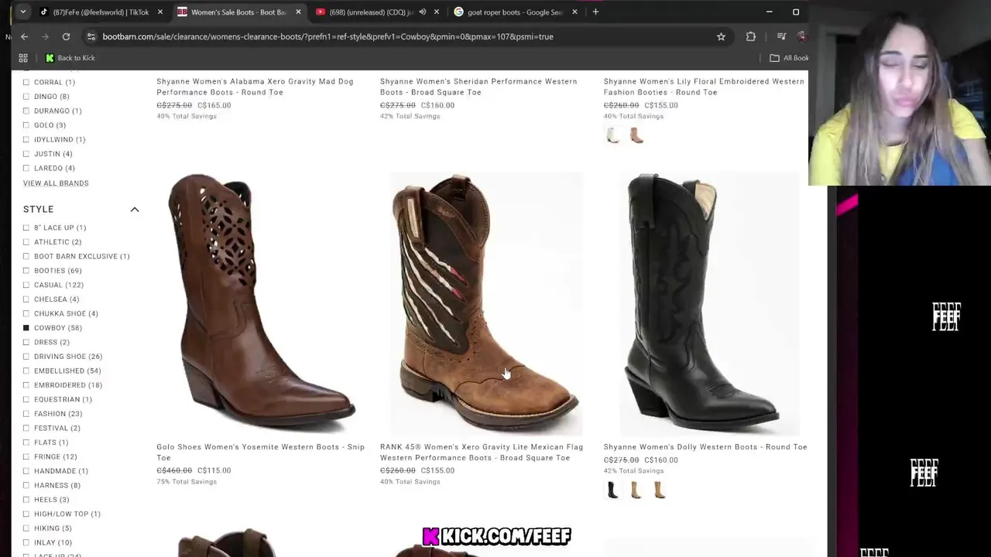Screen dimensions: 991x557
Task: Check the CORRAL brand filter
Action: [x=26, y=82]
